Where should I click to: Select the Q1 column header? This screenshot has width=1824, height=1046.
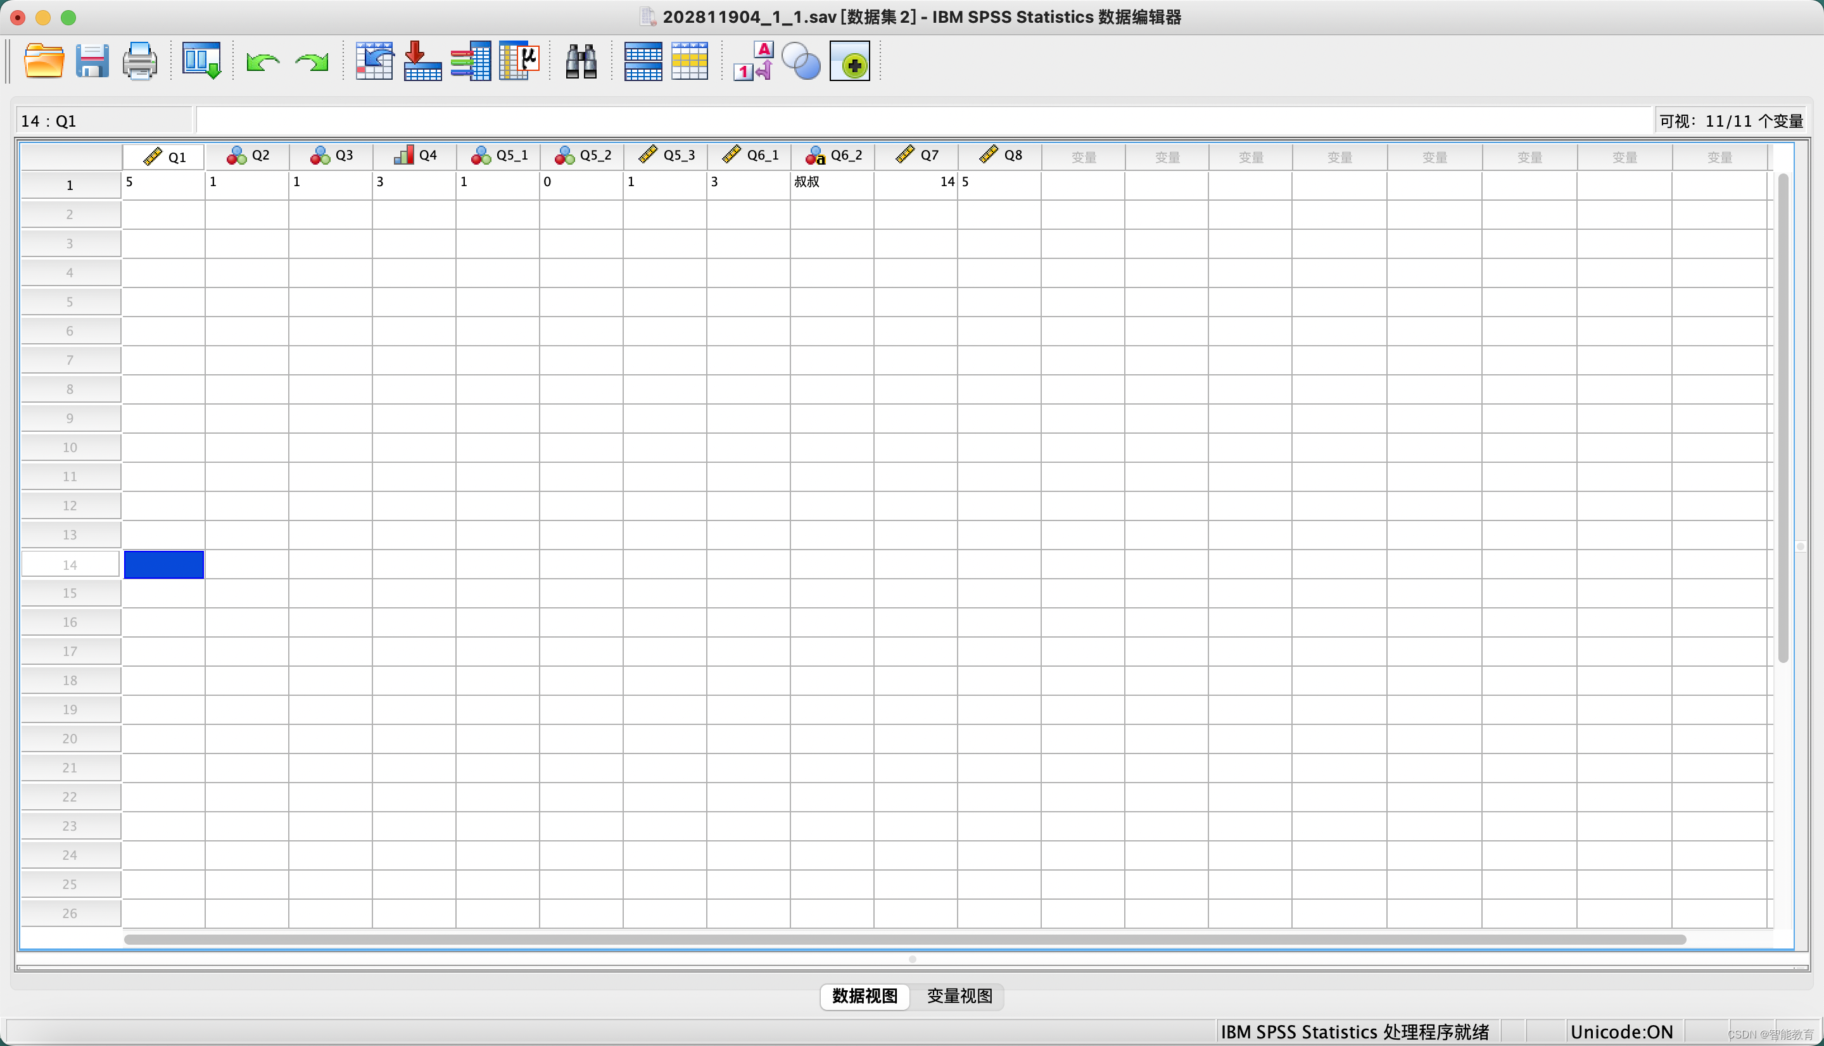click(x=164, y=156)
